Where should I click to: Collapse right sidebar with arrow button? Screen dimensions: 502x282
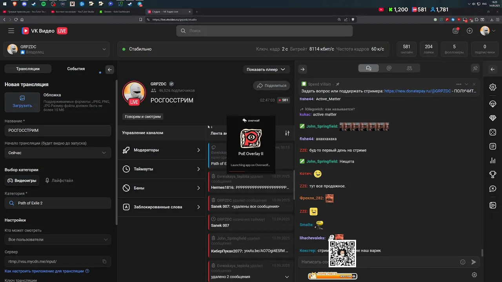tap(493, 69)
